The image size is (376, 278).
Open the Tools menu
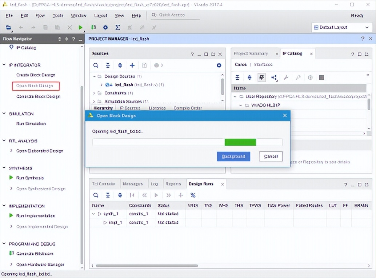tap(58, 16)
